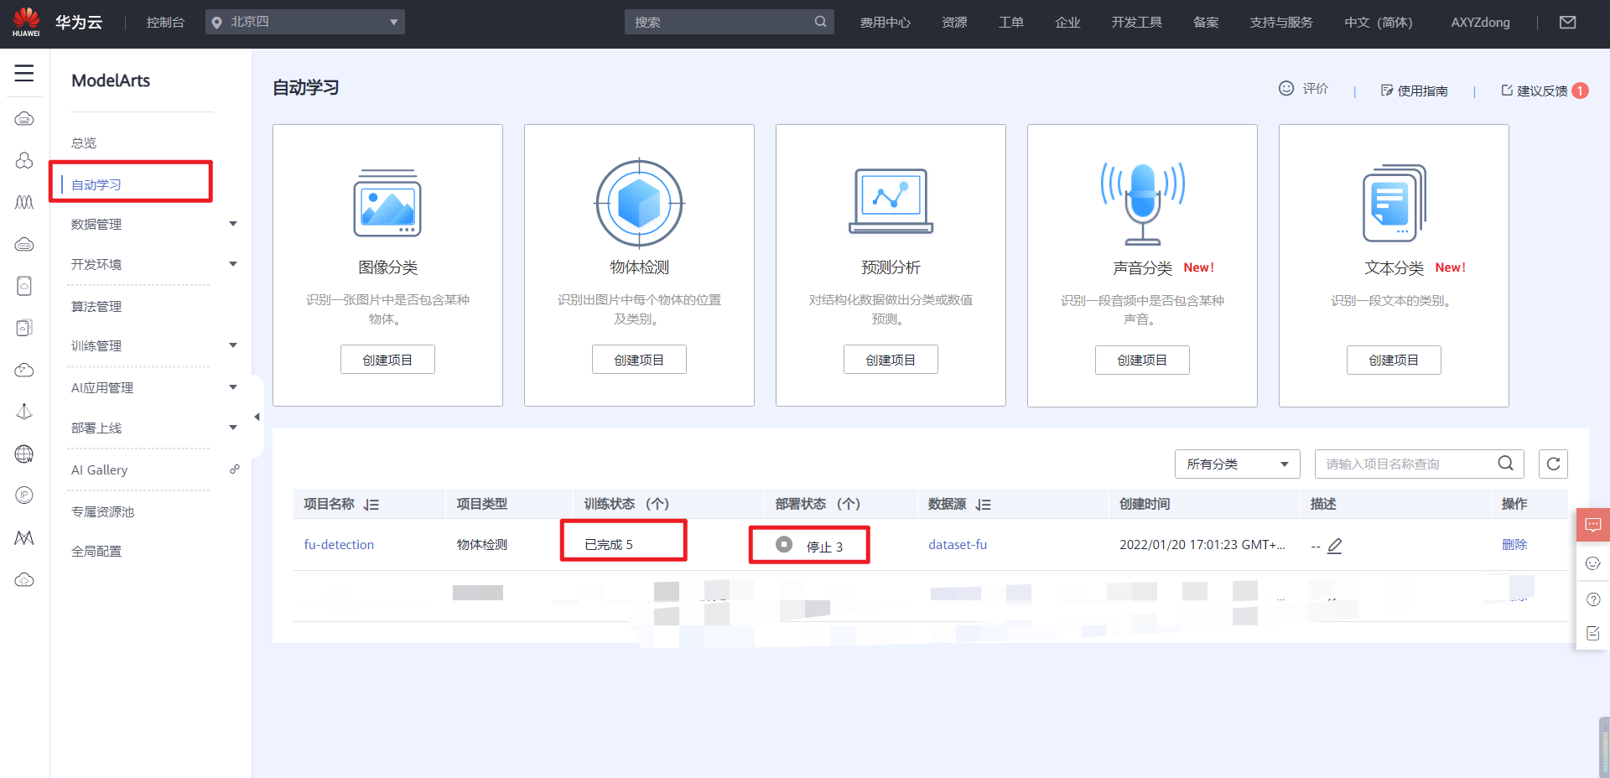
Task: Click 创建项目 under 图像分类
Action: (x=387, y=360)
